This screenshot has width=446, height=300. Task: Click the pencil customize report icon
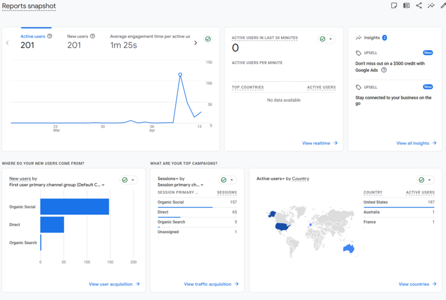[443, 6]
